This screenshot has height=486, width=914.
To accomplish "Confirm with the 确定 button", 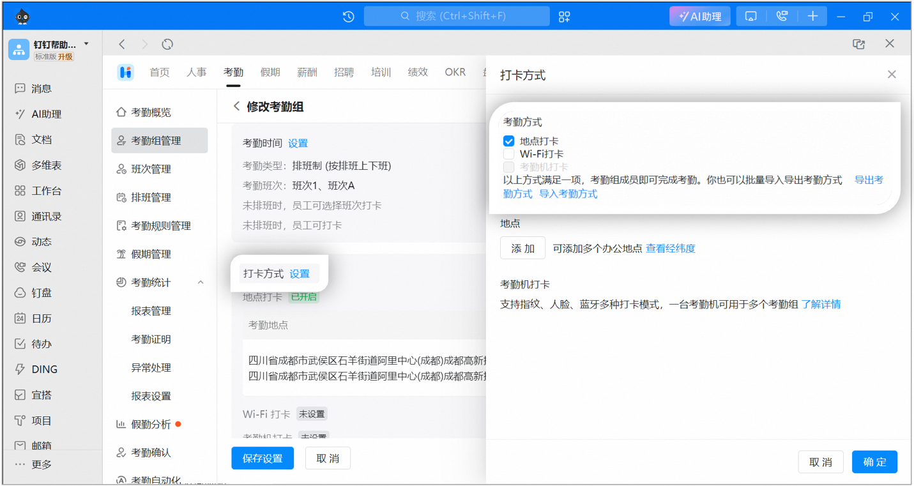I will (x=874, y=462).
